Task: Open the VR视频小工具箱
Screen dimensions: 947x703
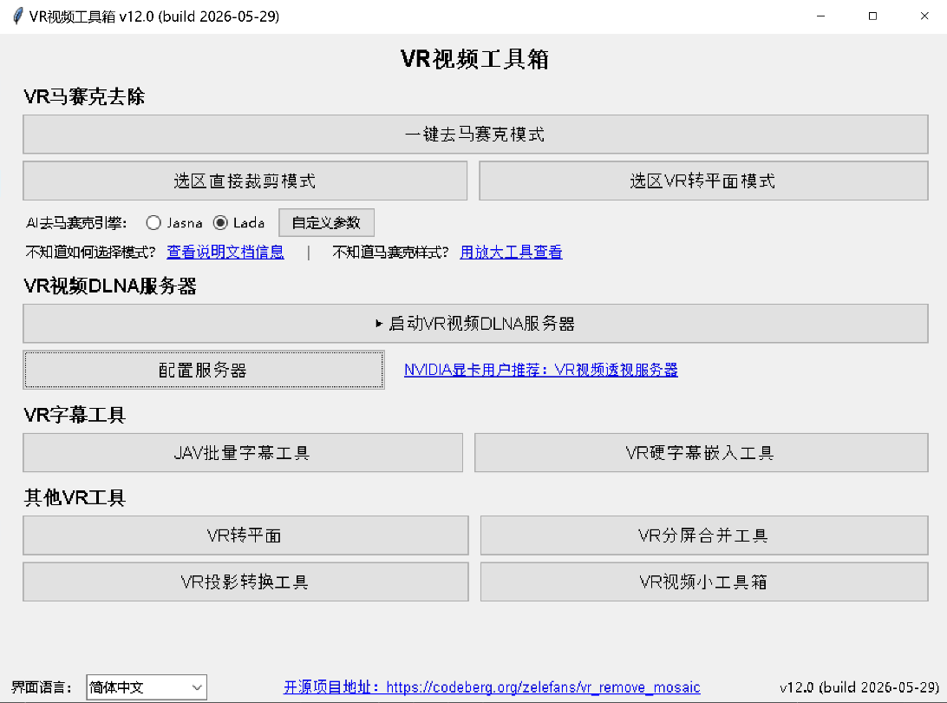Action: 704,582
